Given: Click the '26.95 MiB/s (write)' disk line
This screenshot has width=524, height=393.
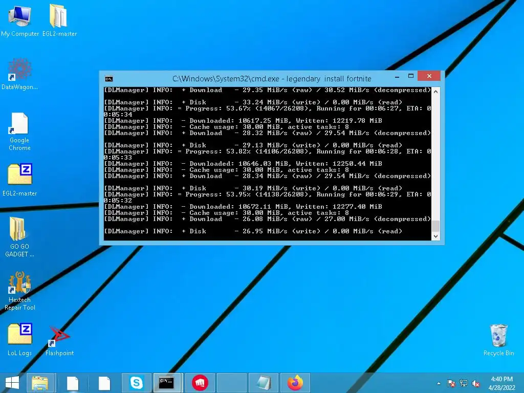Looking at the screenshot, I should tap(253, 231).
